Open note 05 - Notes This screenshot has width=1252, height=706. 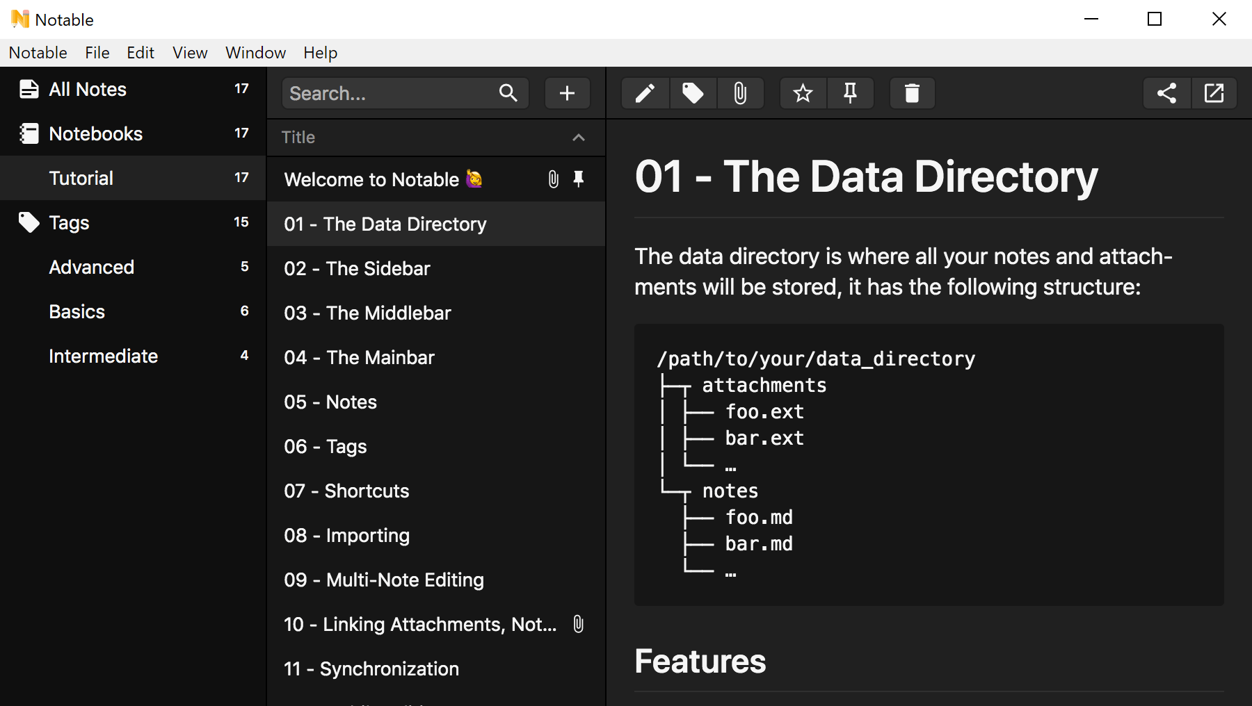point(436,402)
